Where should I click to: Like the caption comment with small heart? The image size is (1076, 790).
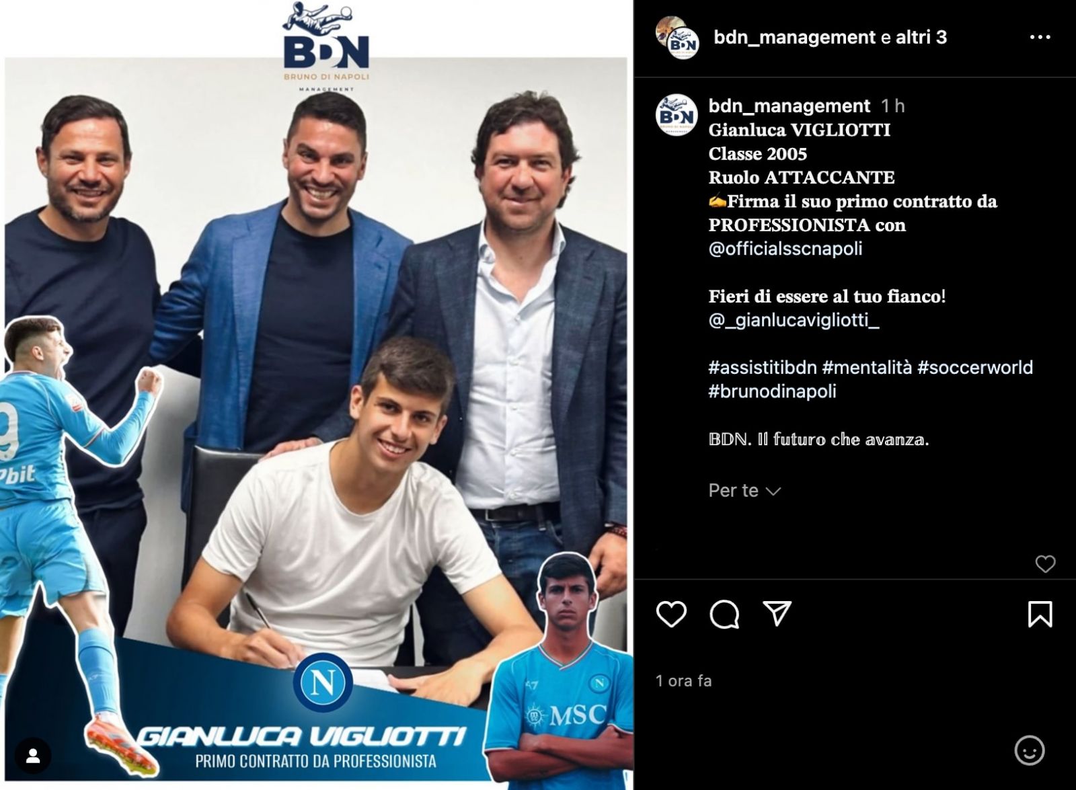click(1045, 563)
